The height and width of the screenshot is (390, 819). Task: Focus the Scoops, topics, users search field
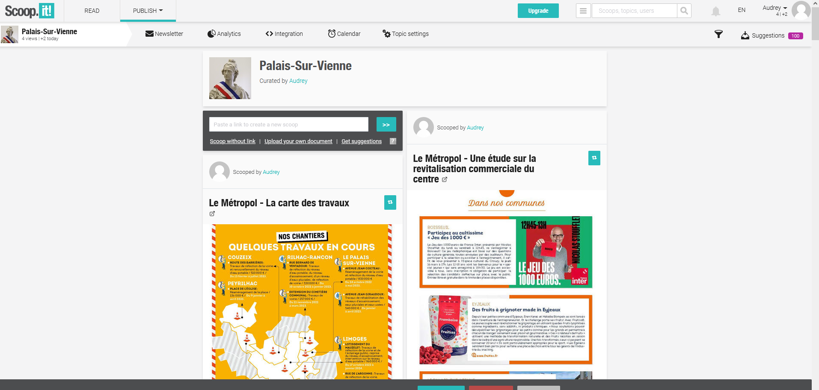click(634, 11)
